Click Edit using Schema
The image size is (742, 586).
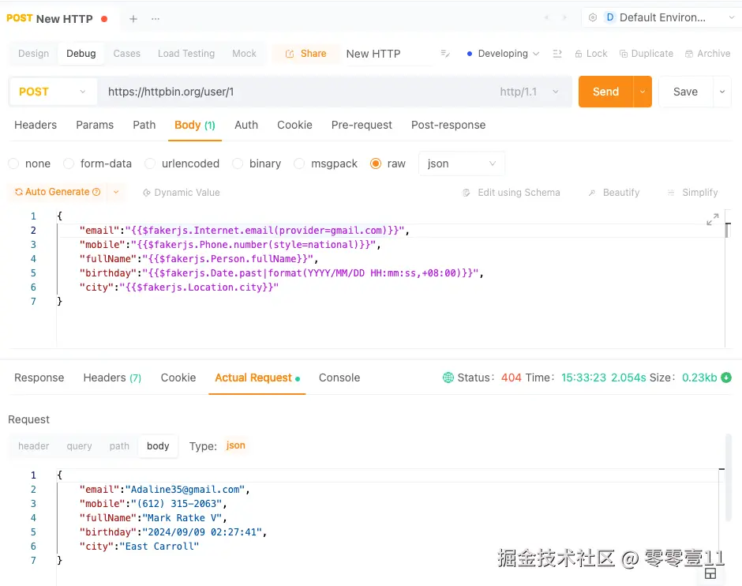(512, 192)
